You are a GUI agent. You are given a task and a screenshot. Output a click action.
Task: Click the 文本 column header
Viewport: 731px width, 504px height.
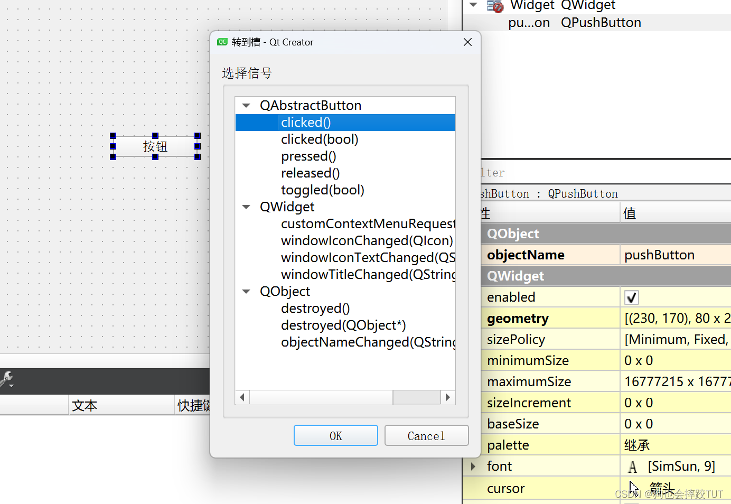click(x=121, y=406)
